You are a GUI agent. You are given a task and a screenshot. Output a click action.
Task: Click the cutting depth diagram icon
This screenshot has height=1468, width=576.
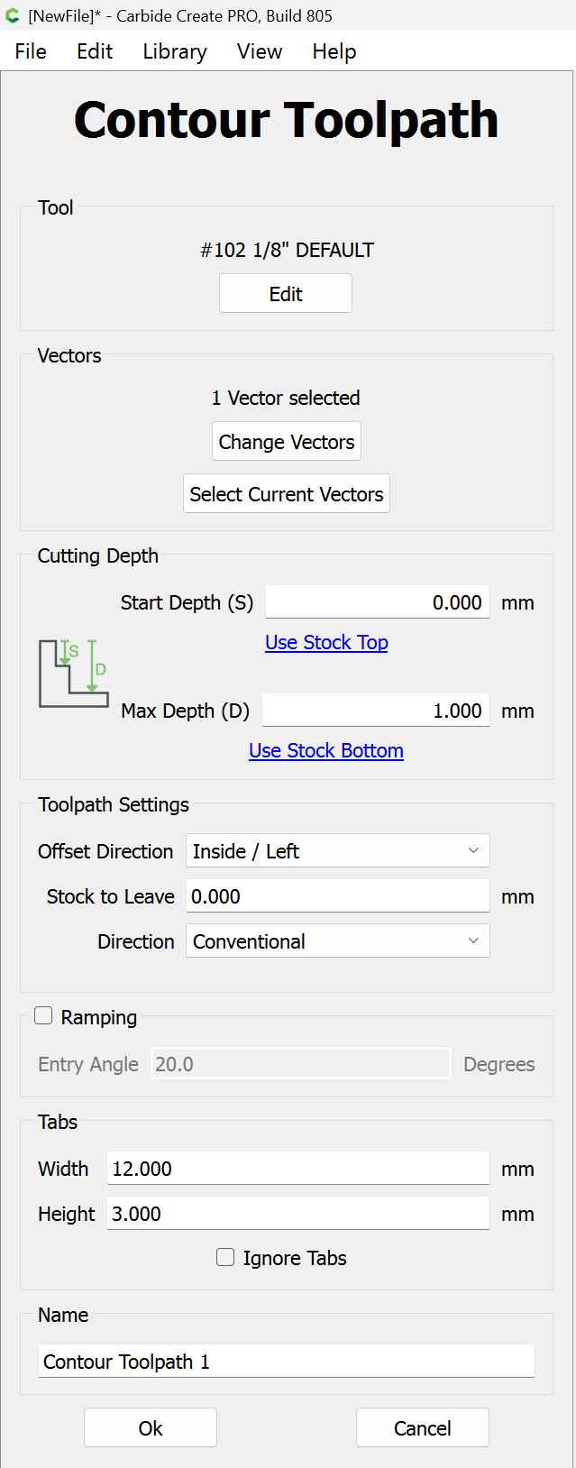click(74, 674)
